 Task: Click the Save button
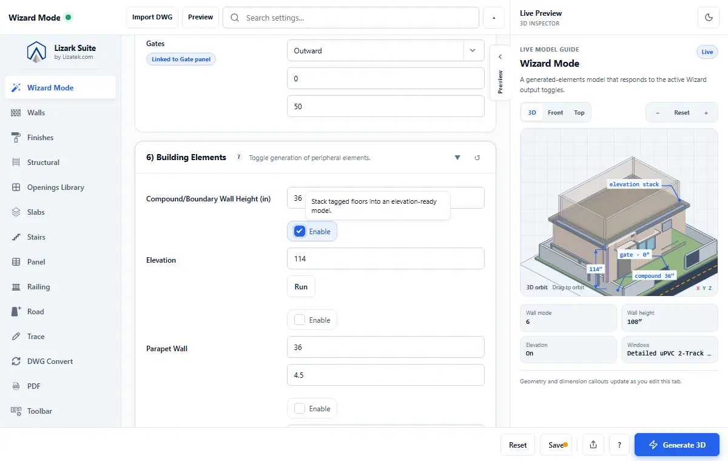(x=556, y=445)
